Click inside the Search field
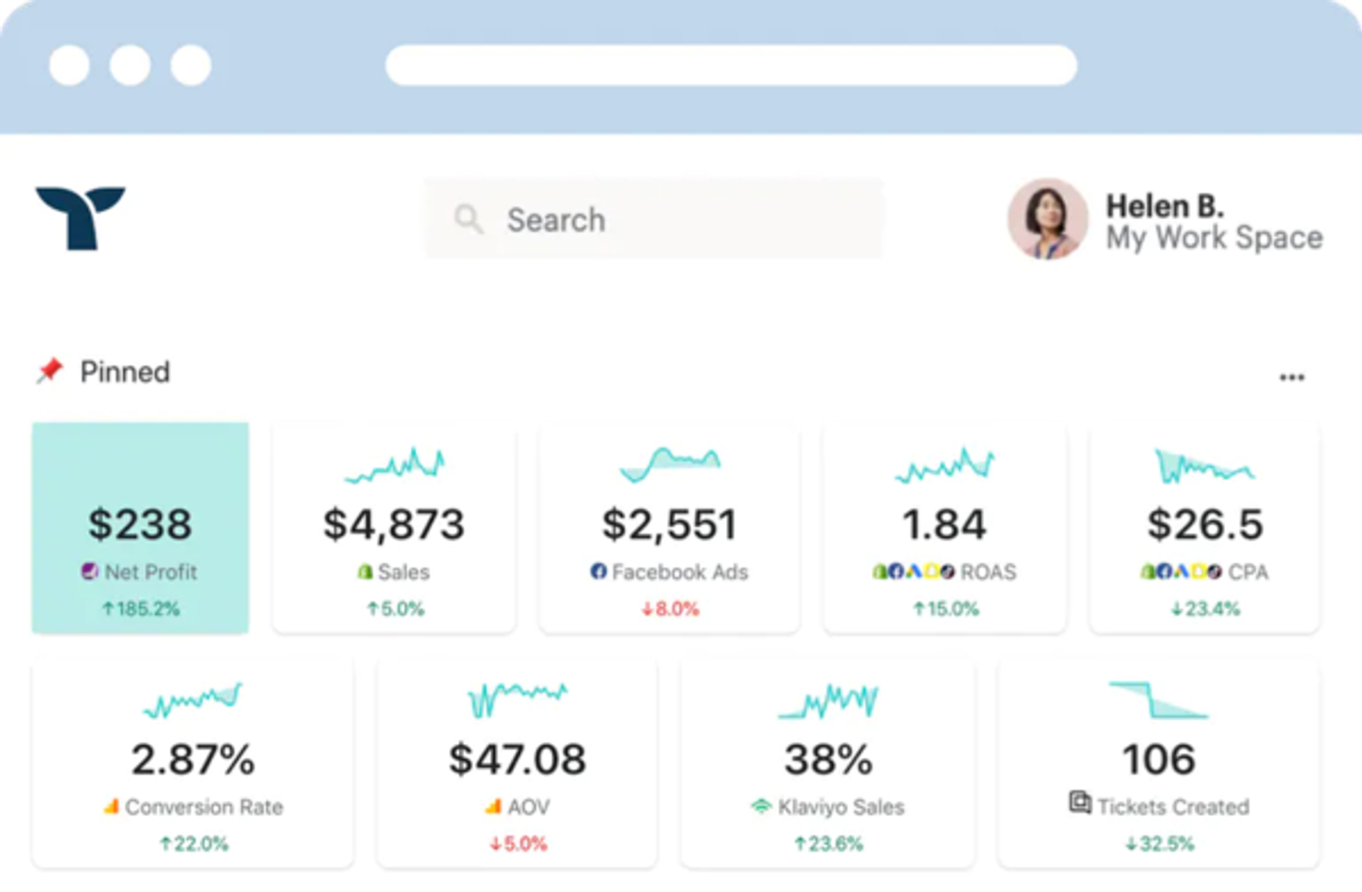Viewport: 1362px width, 892px height. click(654, 219)
